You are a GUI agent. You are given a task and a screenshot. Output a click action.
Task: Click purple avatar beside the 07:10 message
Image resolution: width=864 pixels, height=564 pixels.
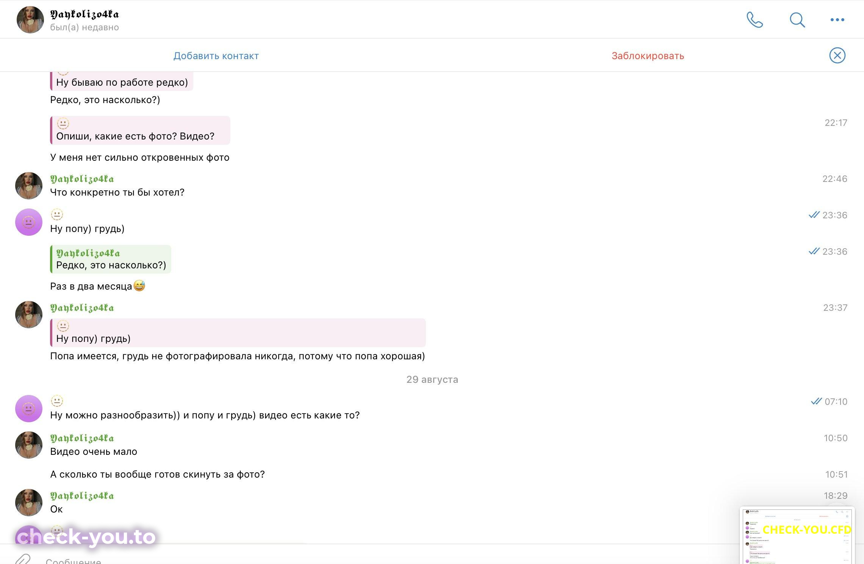pos(29,409)
